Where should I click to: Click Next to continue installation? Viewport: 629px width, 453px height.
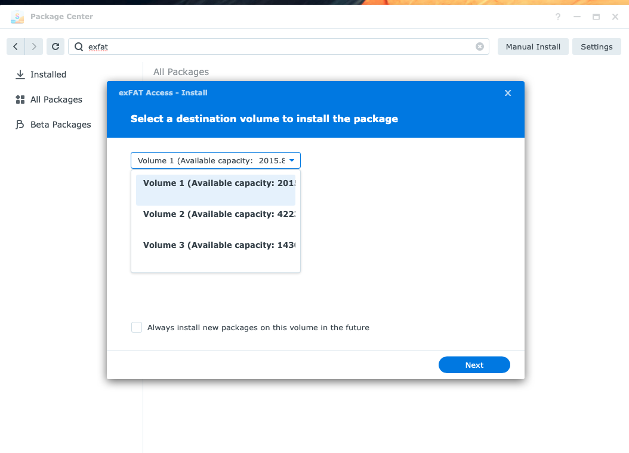point(474,365)
